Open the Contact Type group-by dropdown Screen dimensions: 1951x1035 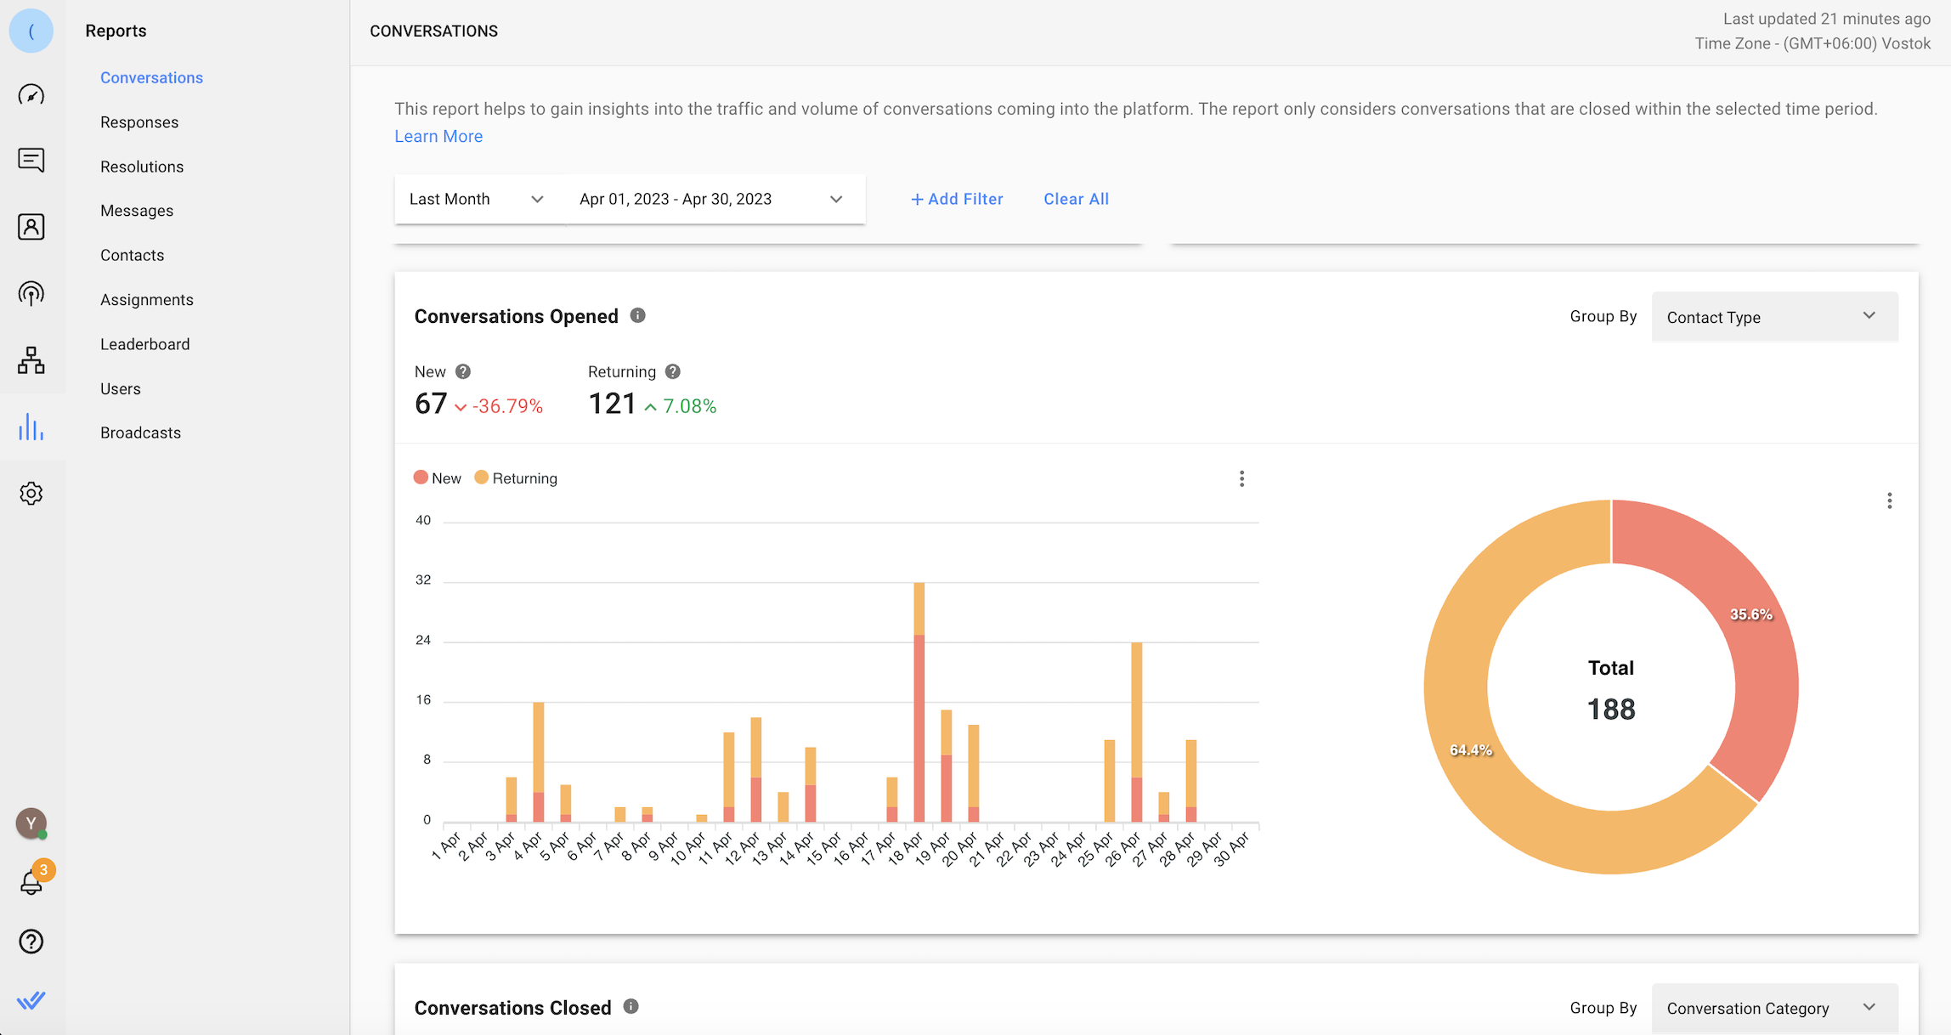(1773, 317)
